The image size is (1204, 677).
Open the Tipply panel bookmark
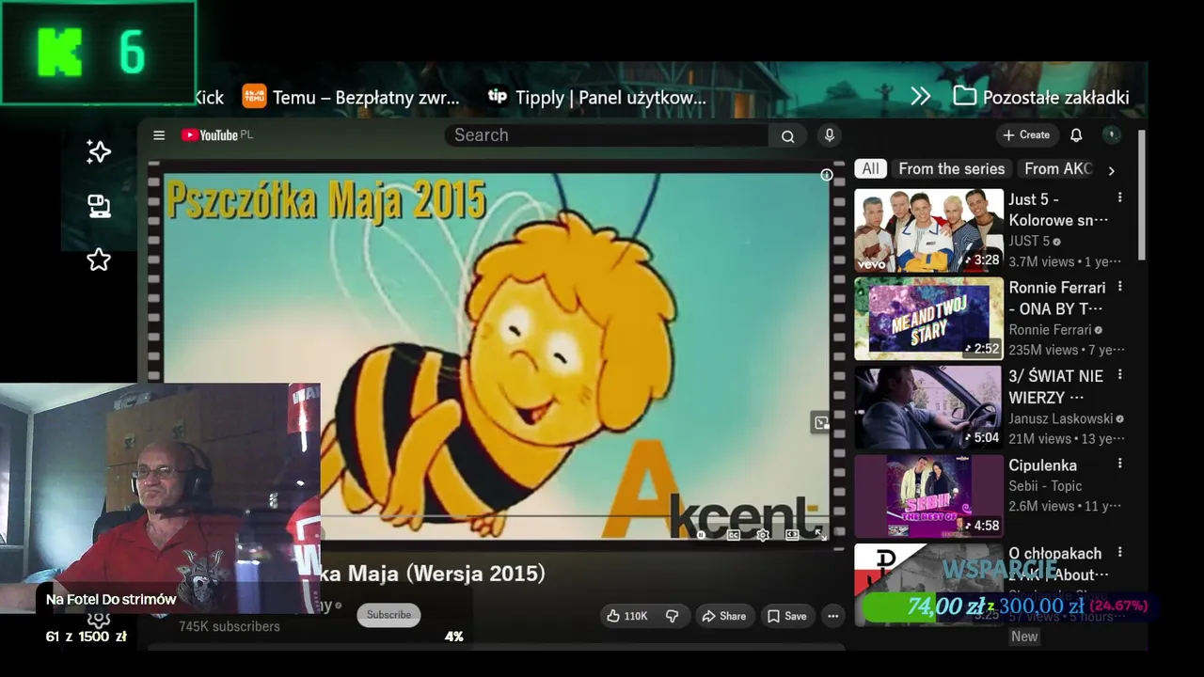pos(596,97)
